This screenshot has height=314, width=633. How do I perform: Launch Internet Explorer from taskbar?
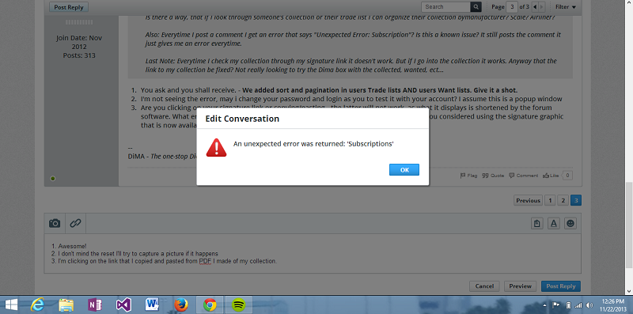click(x=37, y=305)
